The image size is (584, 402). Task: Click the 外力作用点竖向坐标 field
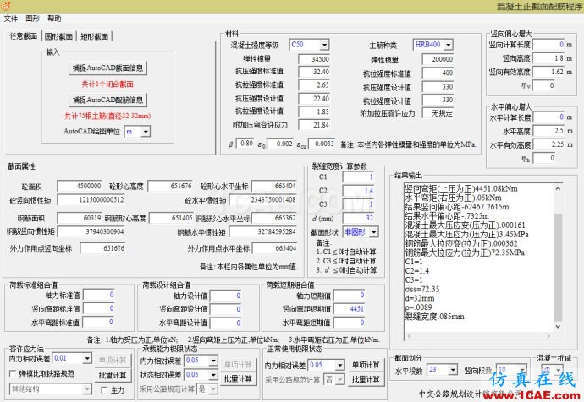click(x=102, y=248)
